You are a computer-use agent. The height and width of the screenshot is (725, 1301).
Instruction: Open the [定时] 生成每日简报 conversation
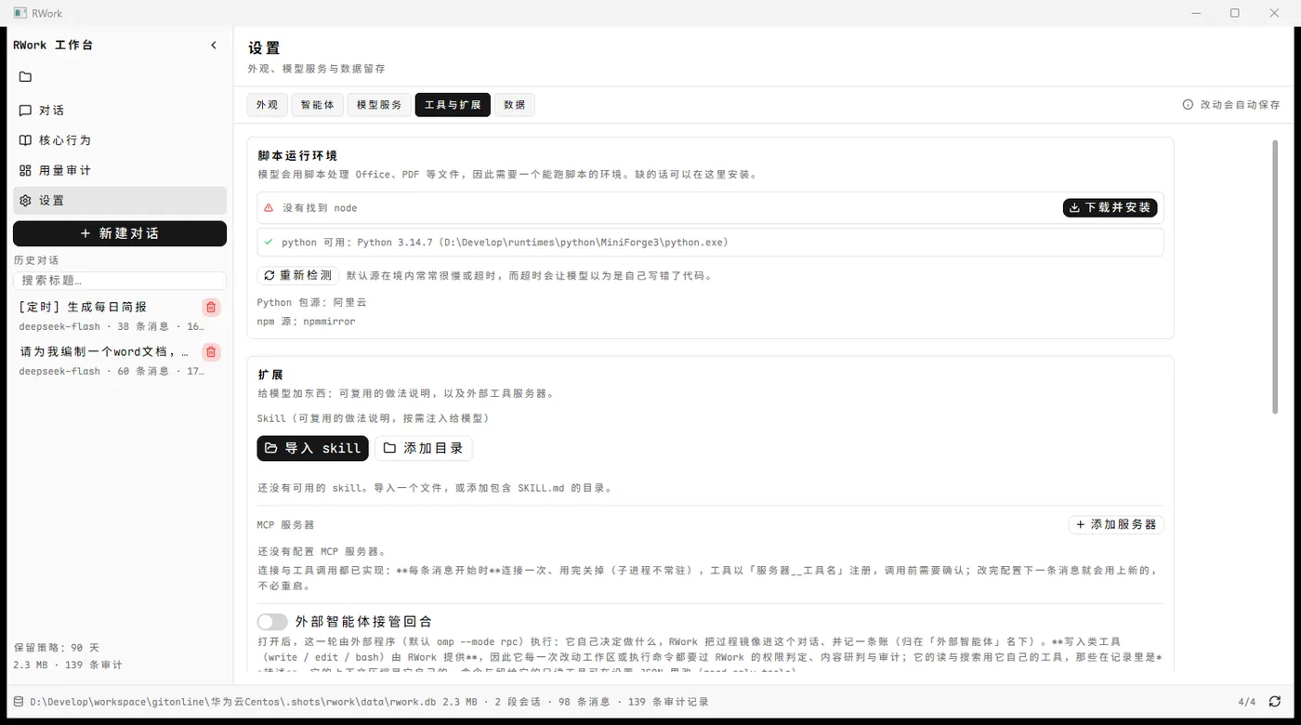coord(107,316)
